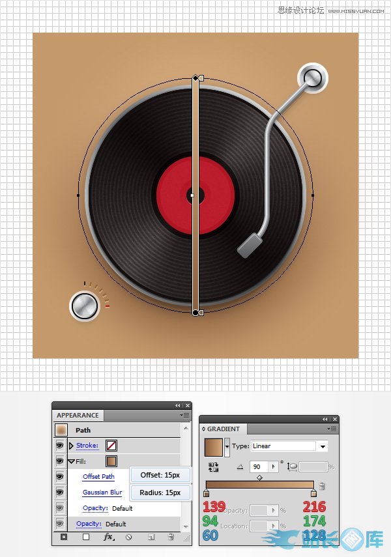Viewport: 391px width, 557px height.
Task: Hide the Gaussian Blur effect
Action: 60,492
